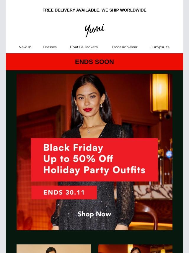Click the Yumi logo

pyautogui.click(x=94, y=30)
